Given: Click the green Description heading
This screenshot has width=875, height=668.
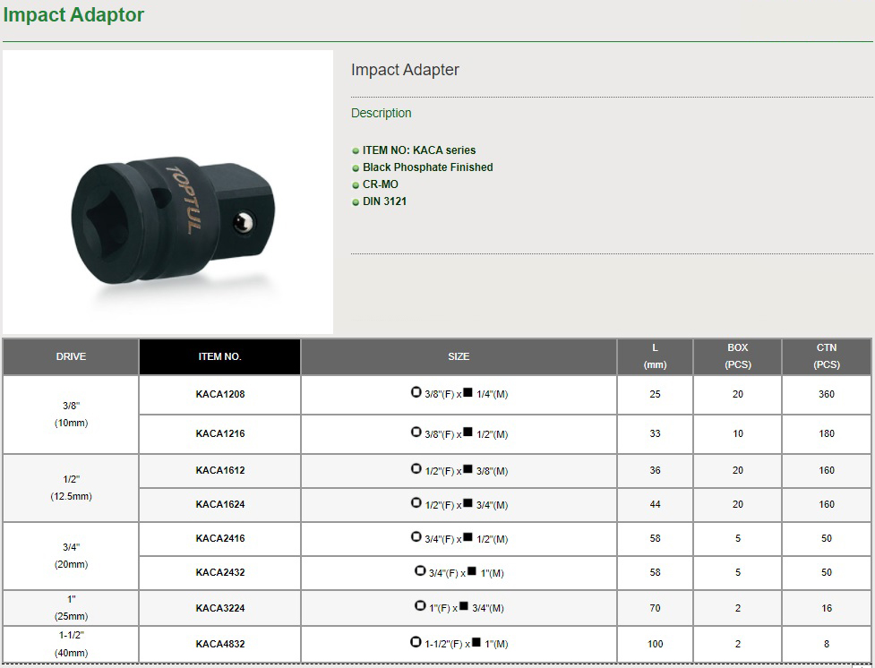Looking at the screenshot, I should coord(382,114).
